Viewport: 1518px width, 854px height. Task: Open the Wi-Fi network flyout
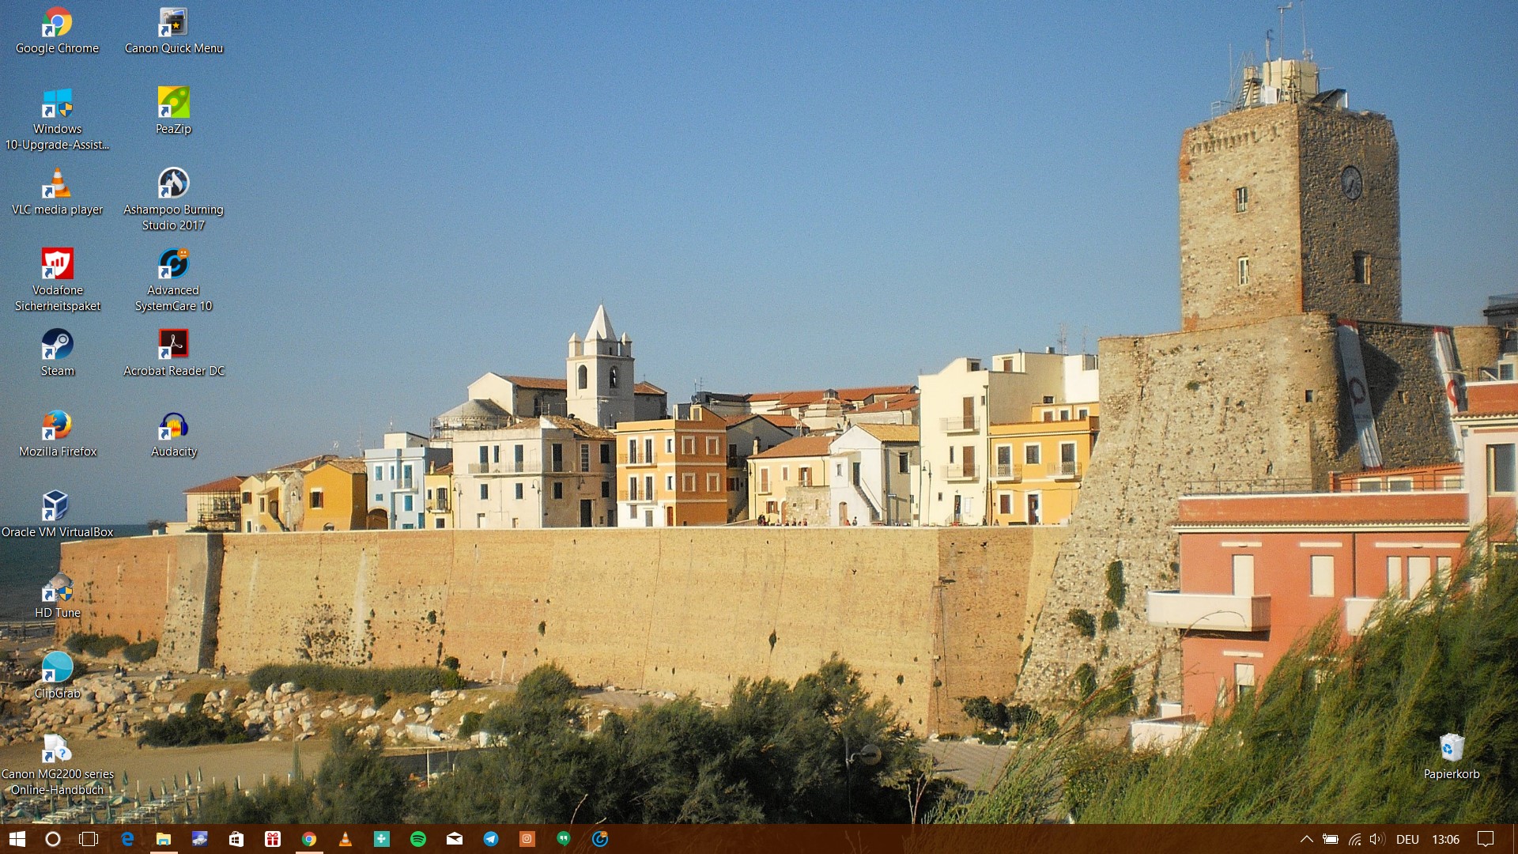(1354, 839)
